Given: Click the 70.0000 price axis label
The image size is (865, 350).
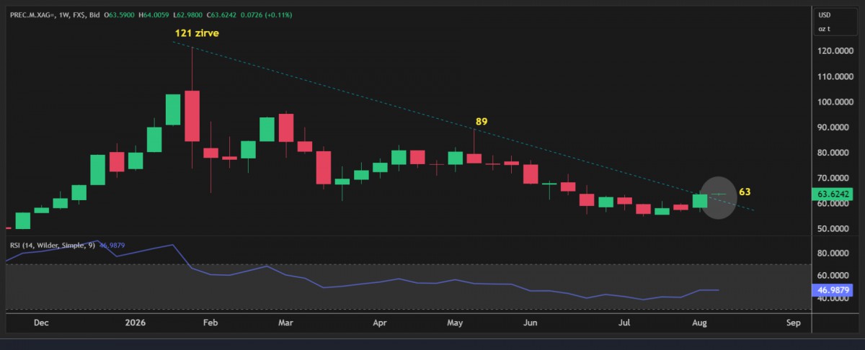Looking at the screenshot, I should click(833, 179).
